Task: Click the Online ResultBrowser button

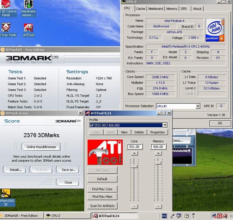Action: 42,147
